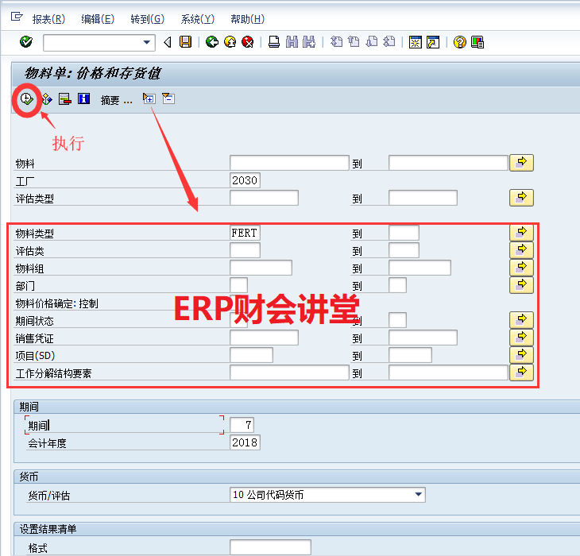Click the 工厂 field containing 2030
This screenshot has width=580, height=556.
[245, 180]
